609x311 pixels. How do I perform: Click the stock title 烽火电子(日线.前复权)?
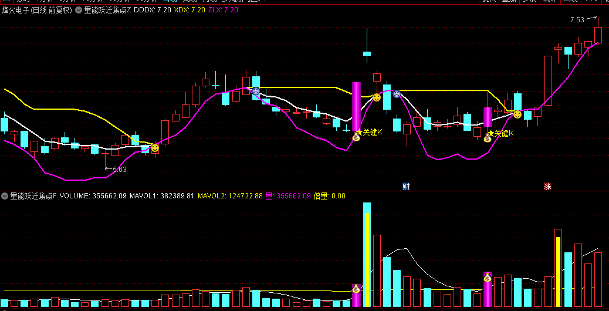pyautogui.click(x=37, y=10)
